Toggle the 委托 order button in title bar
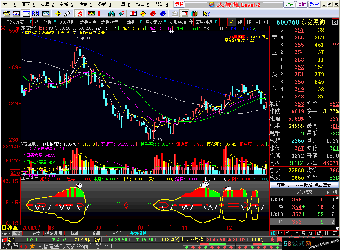Viewport: 340px width, 250px height. click(179, 5)
